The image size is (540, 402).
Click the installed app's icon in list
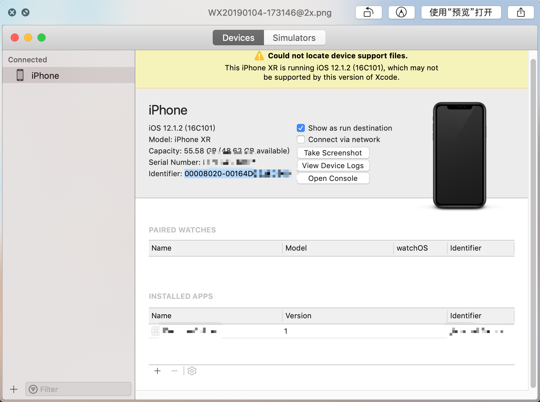[x=155, y=331]
